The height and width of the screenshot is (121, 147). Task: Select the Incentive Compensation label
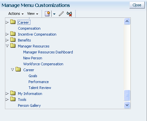pos(37,34)
